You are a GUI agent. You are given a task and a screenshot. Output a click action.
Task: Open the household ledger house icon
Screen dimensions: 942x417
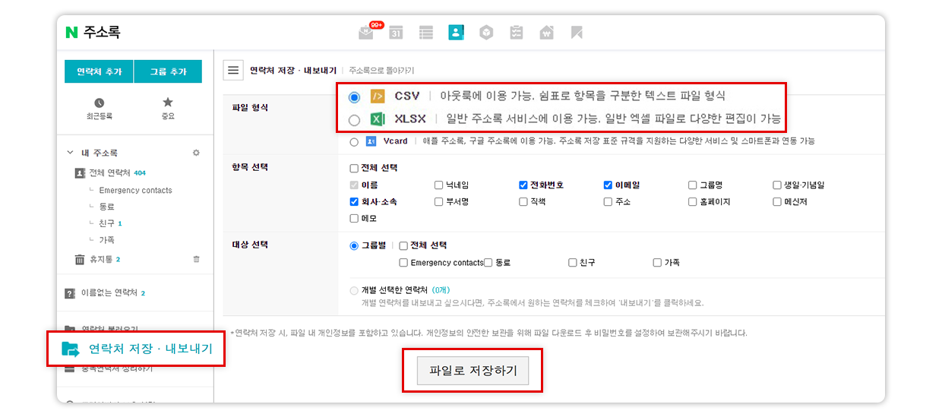tap(546, 33)
